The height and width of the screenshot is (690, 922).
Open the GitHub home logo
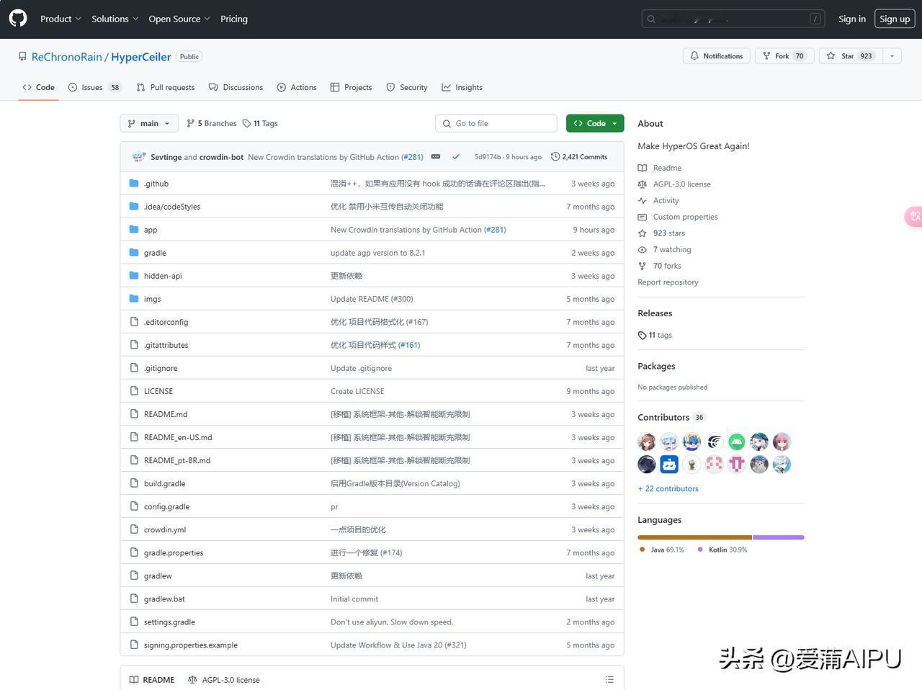pos(18,19)
